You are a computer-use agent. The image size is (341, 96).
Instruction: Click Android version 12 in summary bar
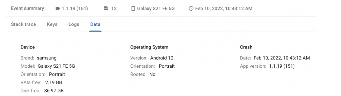(114, 8)
